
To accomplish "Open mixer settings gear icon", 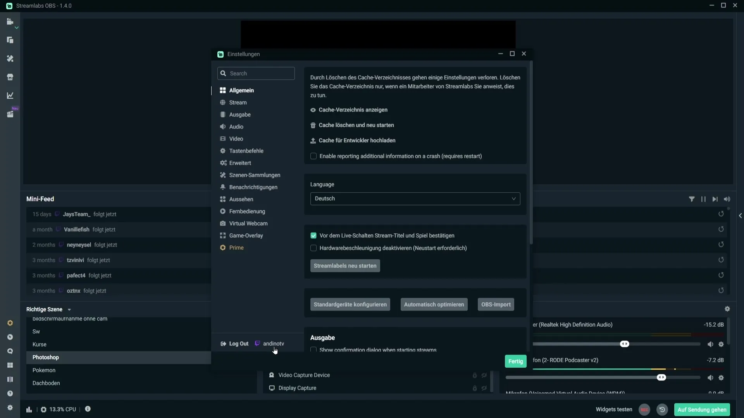I will tap(727, 309).
